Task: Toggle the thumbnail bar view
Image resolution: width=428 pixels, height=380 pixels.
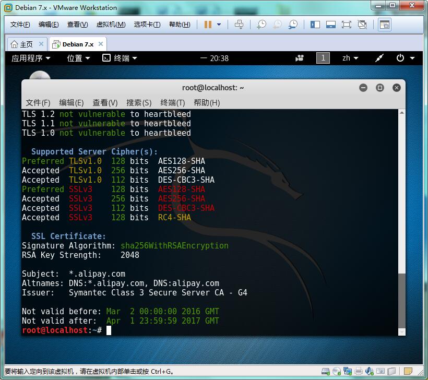Action: (331, 25)
